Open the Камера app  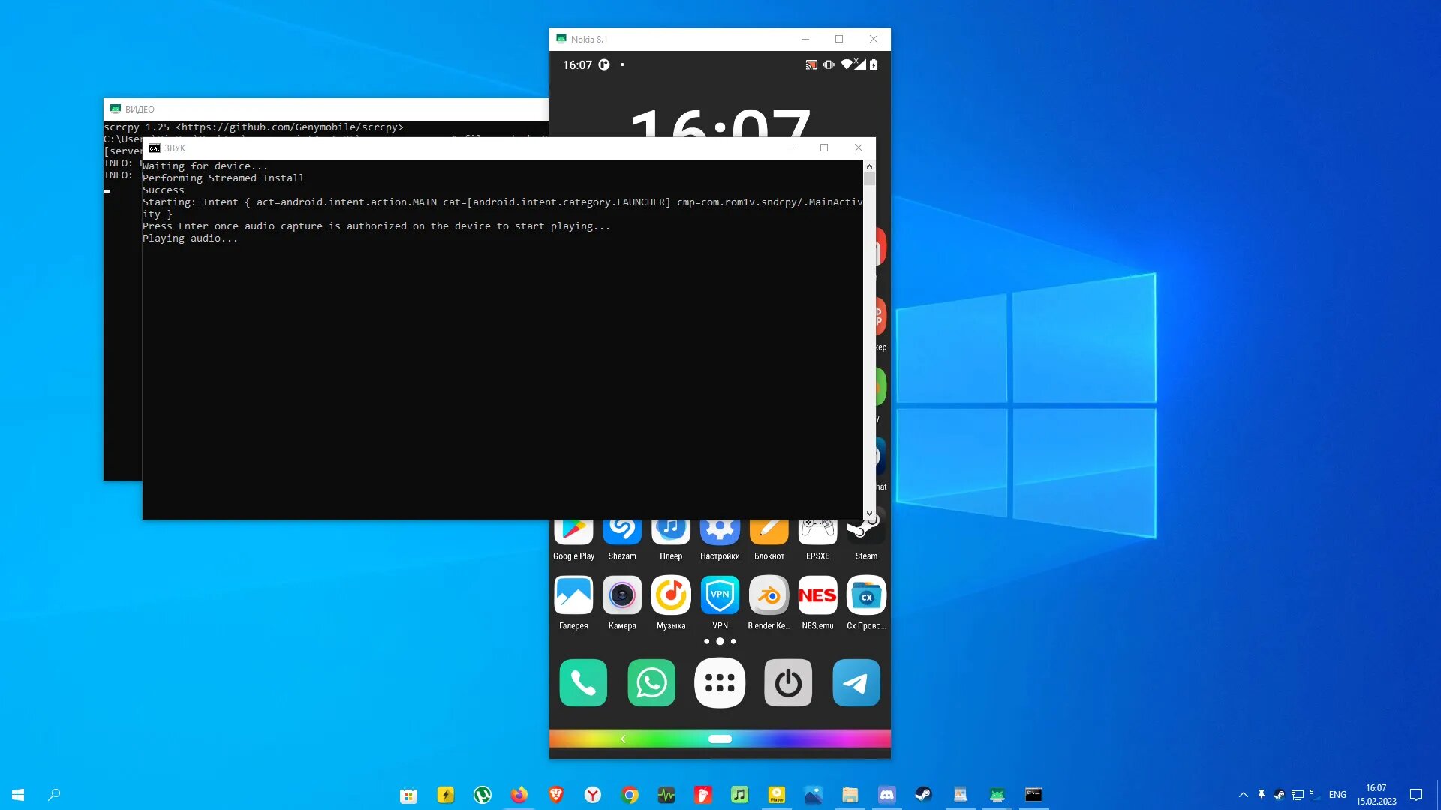click(x=622, y=595)
